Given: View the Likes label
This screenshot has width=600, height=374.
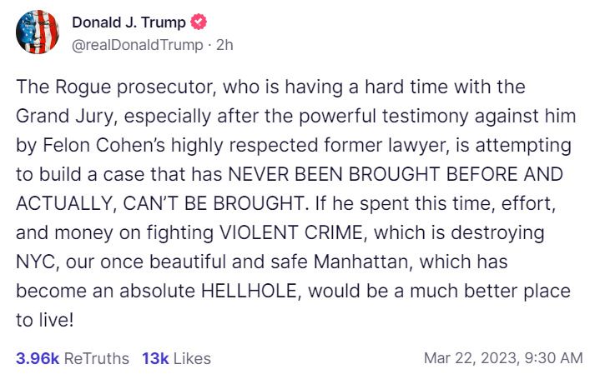Looking at the screenshot, I should coord(192,358).
